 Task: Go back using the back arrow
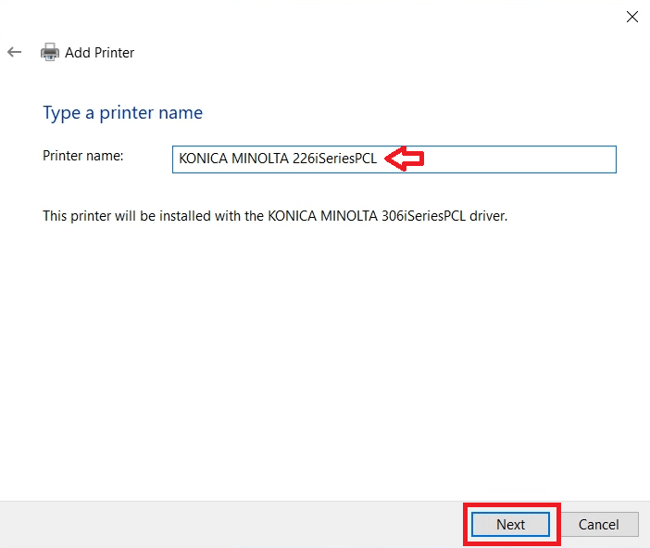click(15, 52)
